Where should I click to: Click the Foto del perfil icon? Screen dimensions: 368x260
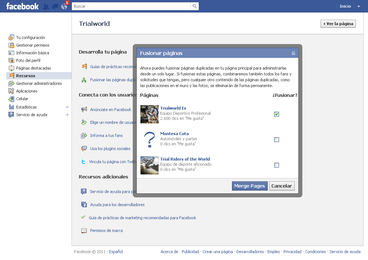11,60
